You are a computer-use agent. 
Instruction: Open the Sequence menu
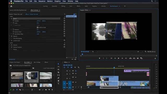(42, 1)
